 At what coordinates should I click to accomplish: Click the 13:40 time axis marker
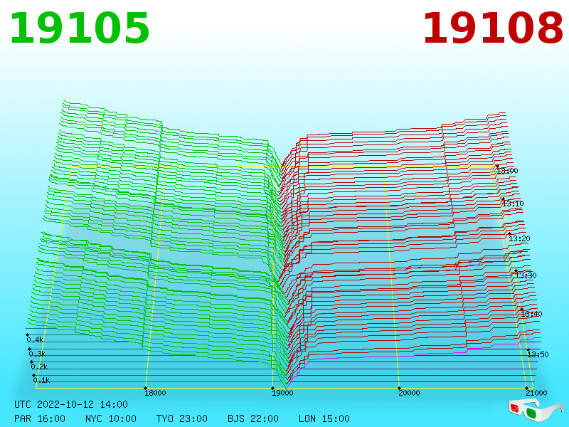531,314
